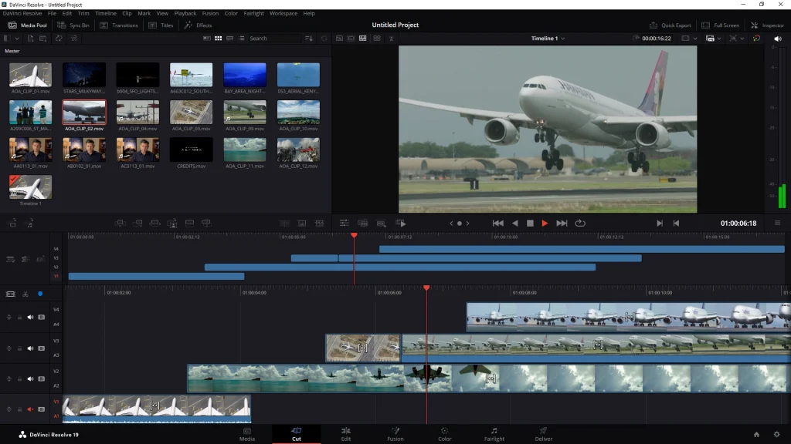Click the Import Media Folder icon

pyautogui.click(x=43, y=39)
